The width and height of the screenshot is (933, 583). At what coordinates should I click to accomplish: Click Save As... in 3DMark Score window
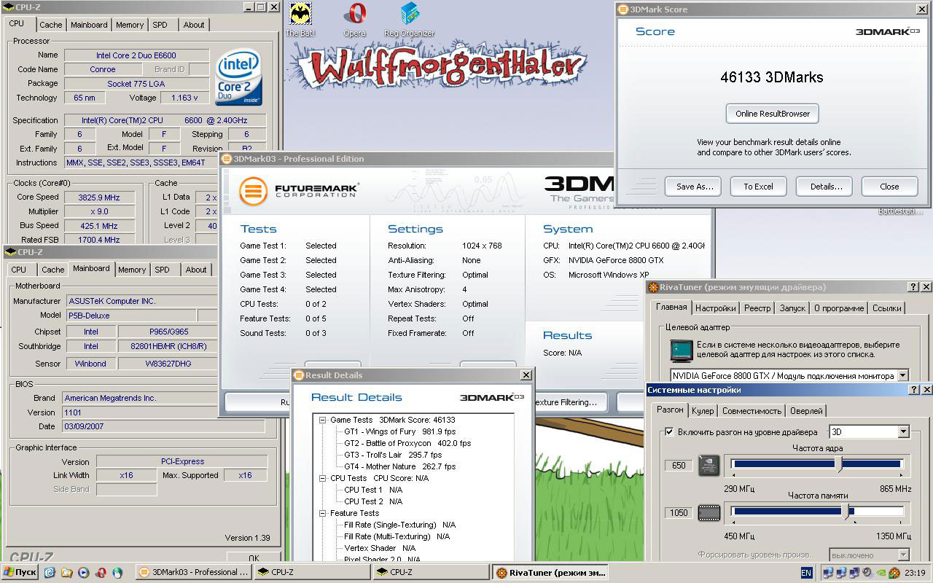(694, 187)
